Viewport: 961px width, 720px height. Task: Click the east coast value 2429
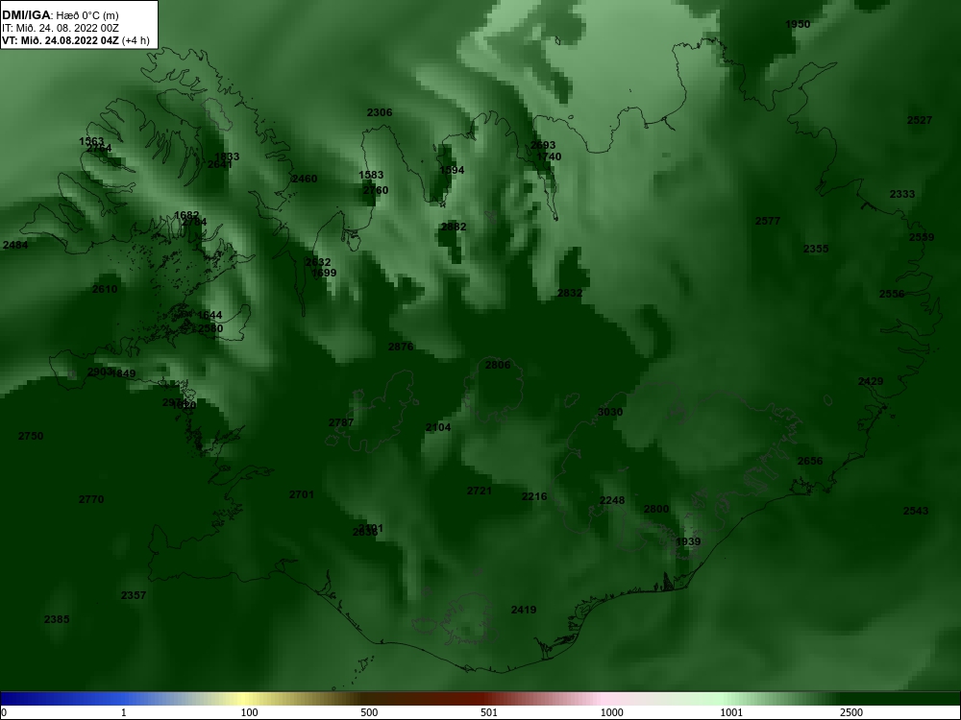[x=871, y=381]
